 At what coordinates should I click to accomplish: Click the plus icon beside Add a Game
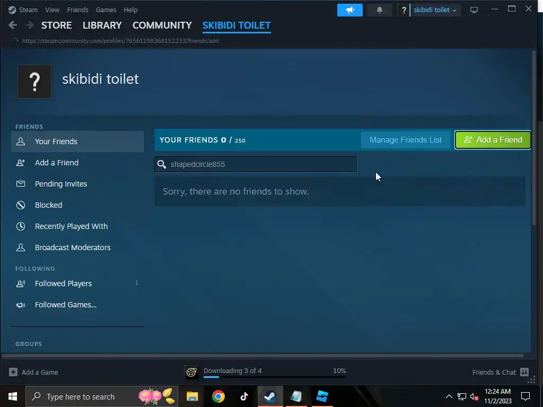coord(13,372)
